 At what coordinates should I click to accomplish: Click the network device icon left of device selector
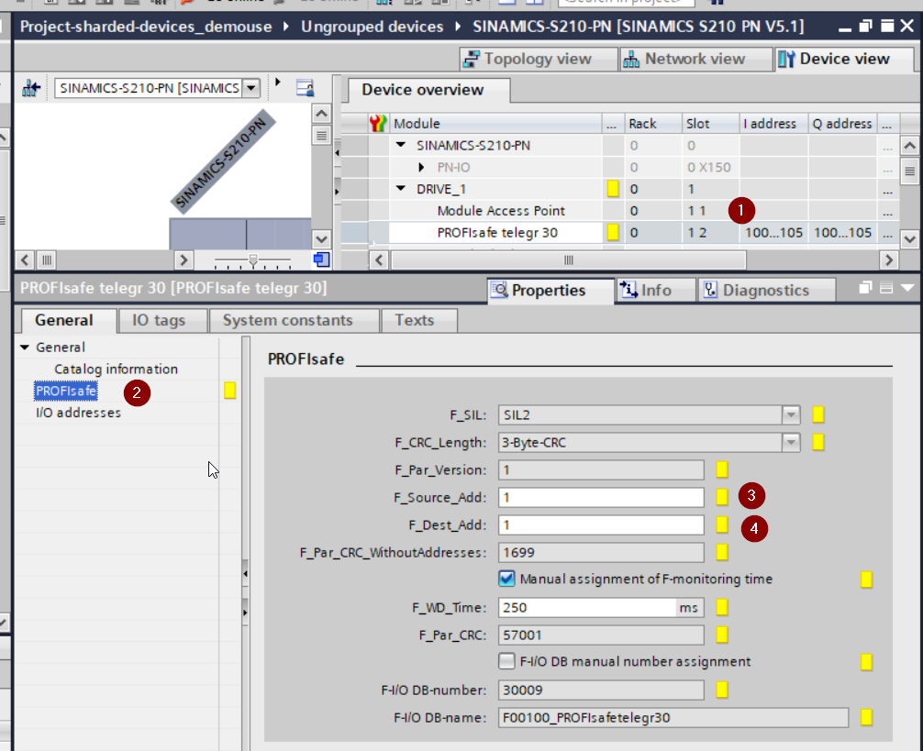tap(30, 88)
